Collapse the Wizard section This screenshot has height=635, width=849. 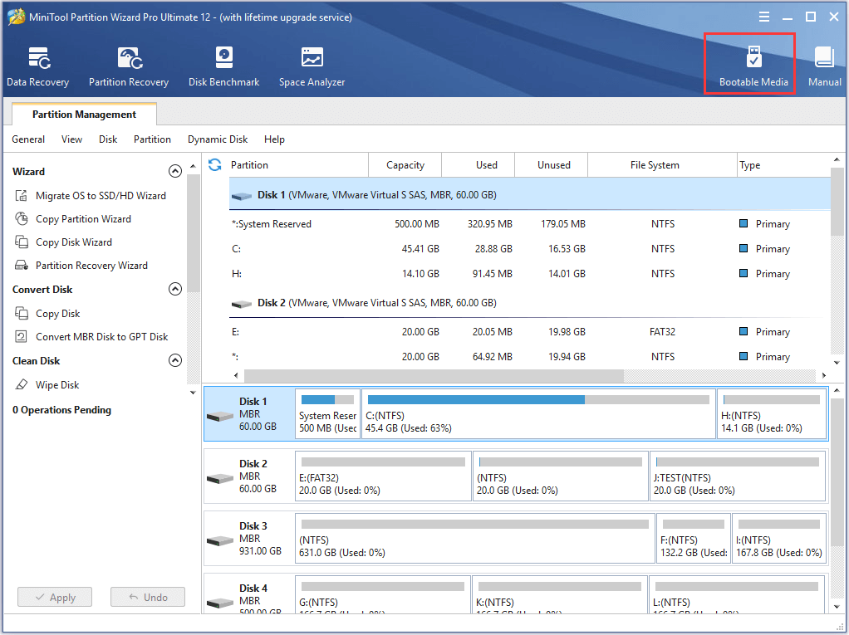pyautogui.click(x=175, y=171)
